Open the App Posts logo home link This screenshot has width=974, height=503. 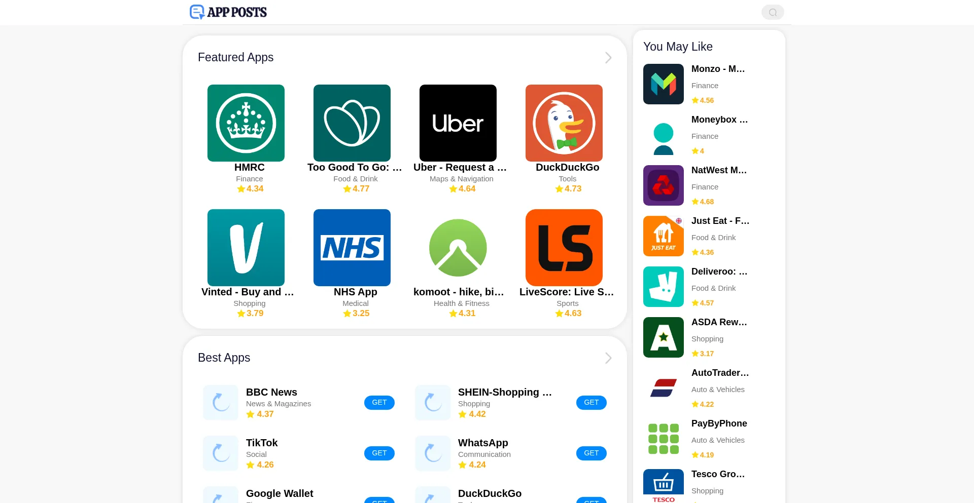pos(228,12)
